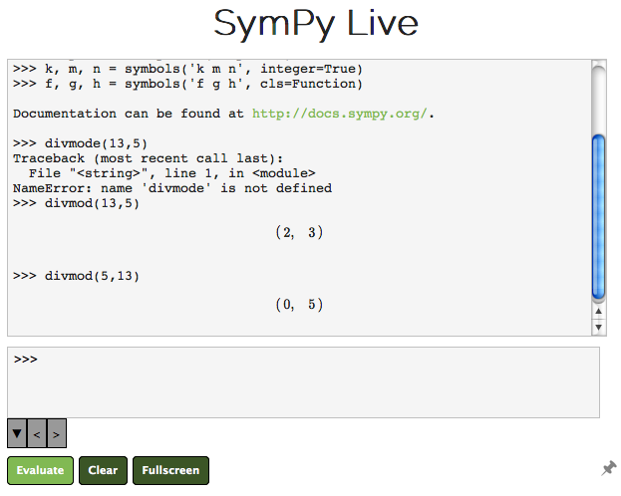Open the shell in Fullscreen mode

[x=170, y=470]
